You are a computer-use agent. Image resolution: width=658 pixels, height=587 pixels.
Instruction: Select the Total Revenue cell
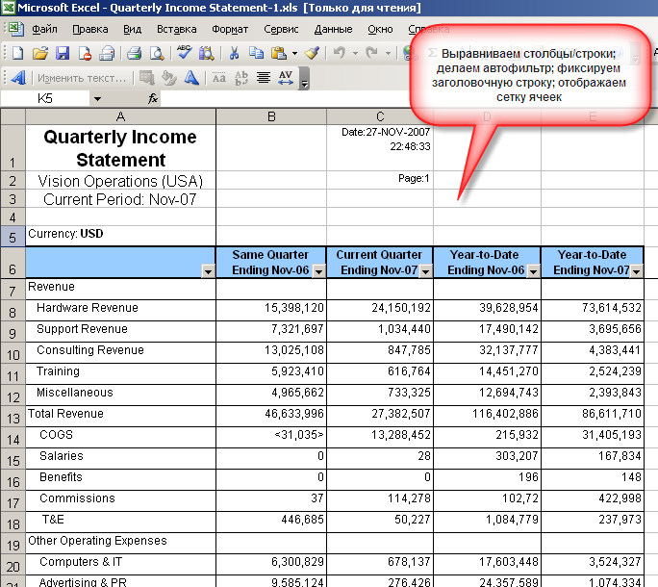coord(120,416)
